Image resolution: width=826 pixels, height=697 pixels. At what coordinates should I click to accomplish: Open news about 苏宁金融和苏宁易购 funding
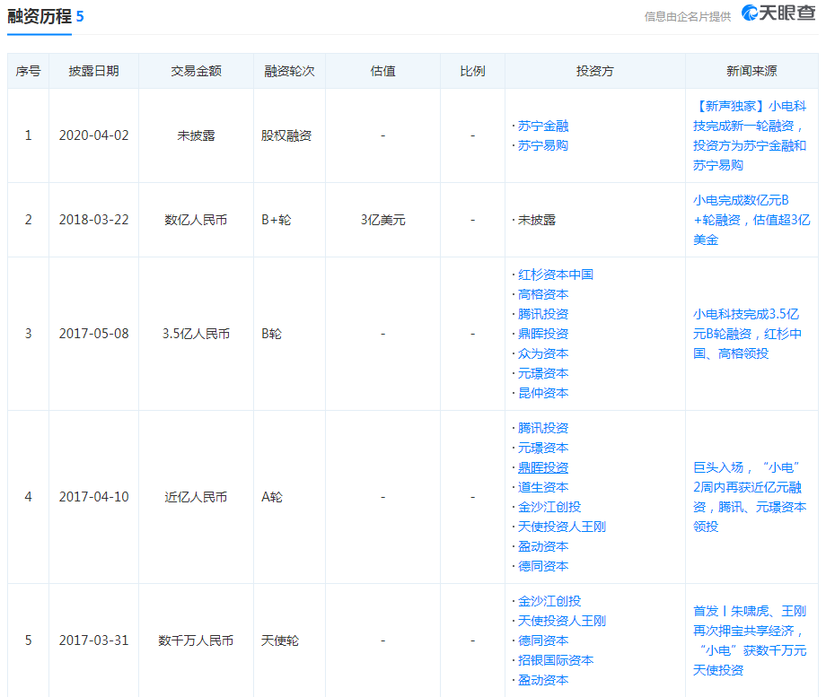click(x=751, y=135)
